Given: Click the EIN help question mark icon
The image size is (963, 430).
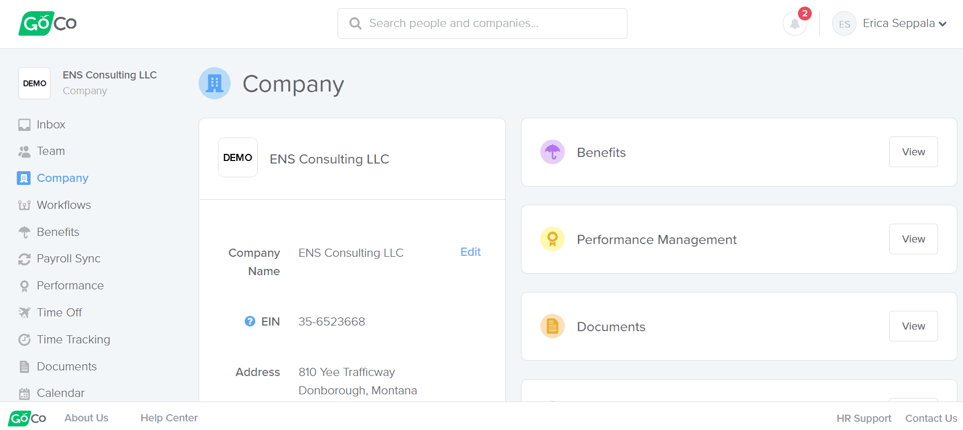Looking at the screenshot, I should [250, 321].
